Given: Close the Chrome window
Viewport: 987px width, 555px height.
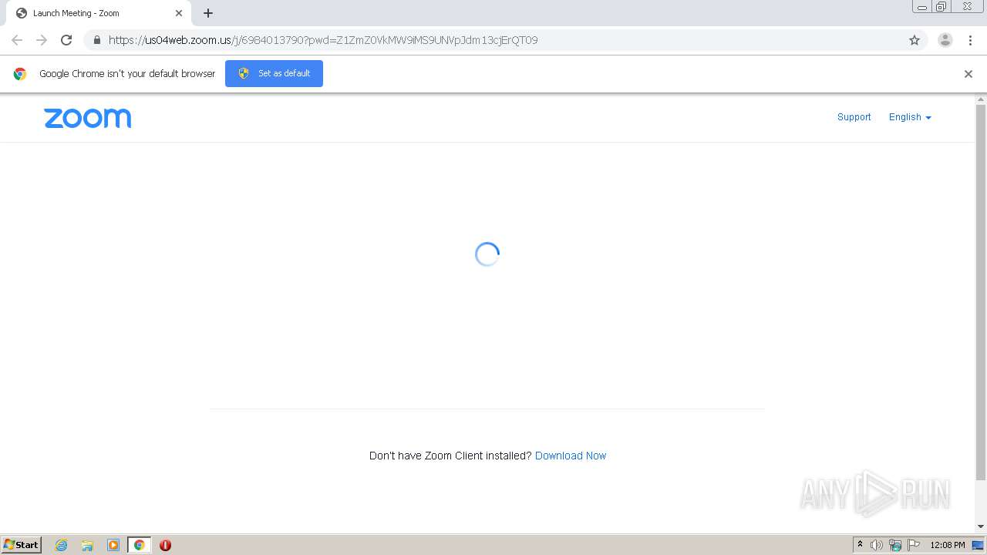Looking at the screenshot, I should click(968, 7).
